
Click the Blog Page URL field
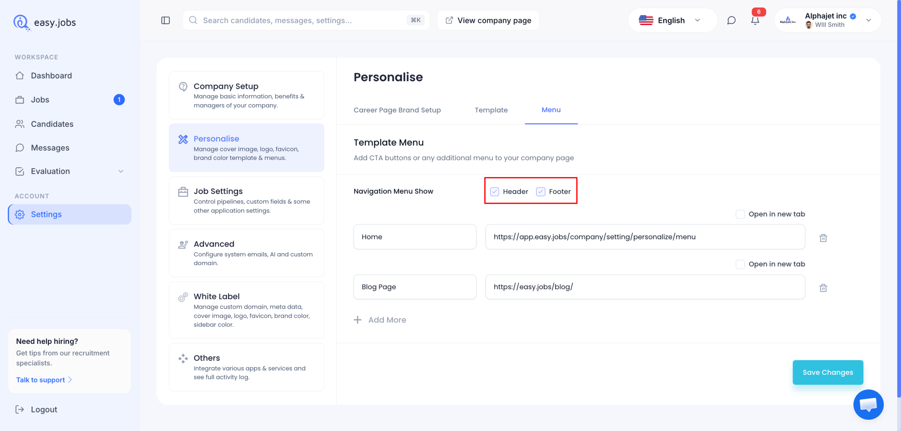coord(645,287)
